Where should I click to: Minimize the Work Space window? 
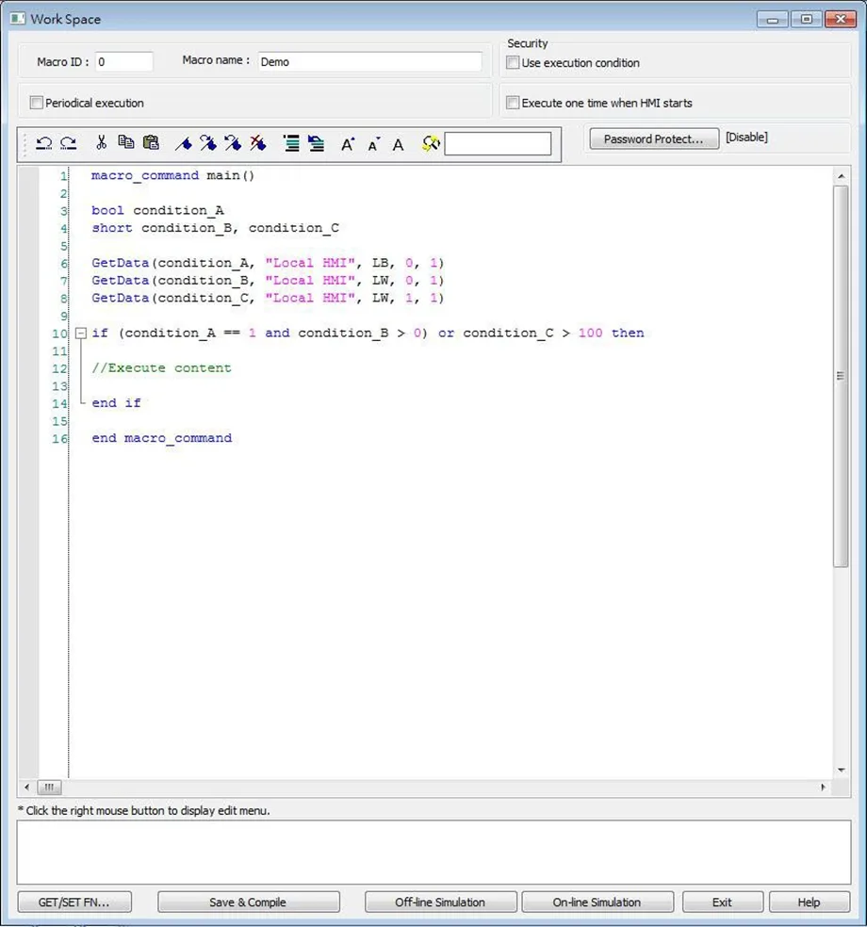(773, 20)
